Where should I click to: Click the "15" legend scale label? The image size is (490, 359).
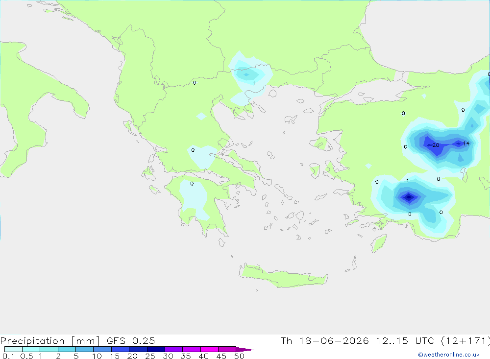point(115,356)
